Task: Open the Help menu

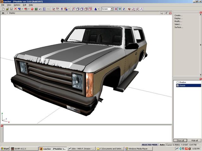Action: pos(31,5)
